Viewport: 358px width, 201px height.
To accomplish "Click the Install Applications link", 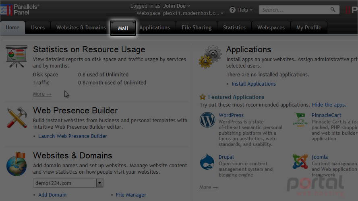I will pos(254,84).
